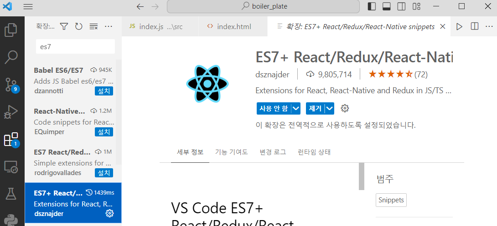Select React-Native extension by EQuimper

[x=73, y=121]
